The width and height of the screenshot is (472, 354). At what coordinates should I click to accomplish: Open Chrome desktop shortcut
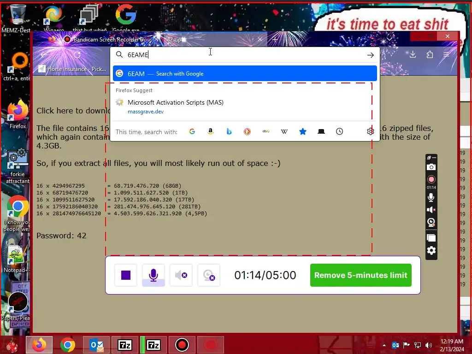click(17, 214)
